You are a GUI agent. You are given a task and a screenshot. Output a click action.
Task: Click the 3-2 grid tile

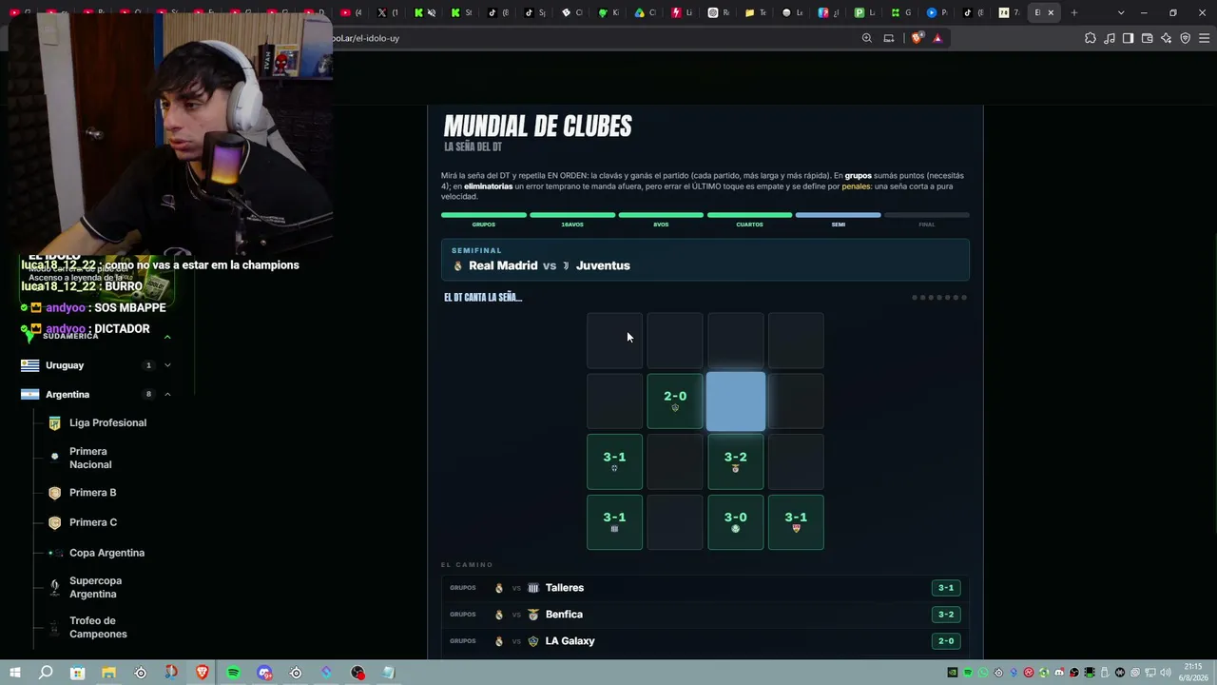[x=736, y=462]
